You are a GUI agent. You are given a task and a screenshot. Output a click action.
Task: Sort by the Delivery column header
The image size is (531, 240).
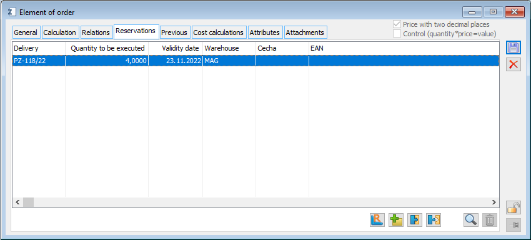tap(39, 49)
